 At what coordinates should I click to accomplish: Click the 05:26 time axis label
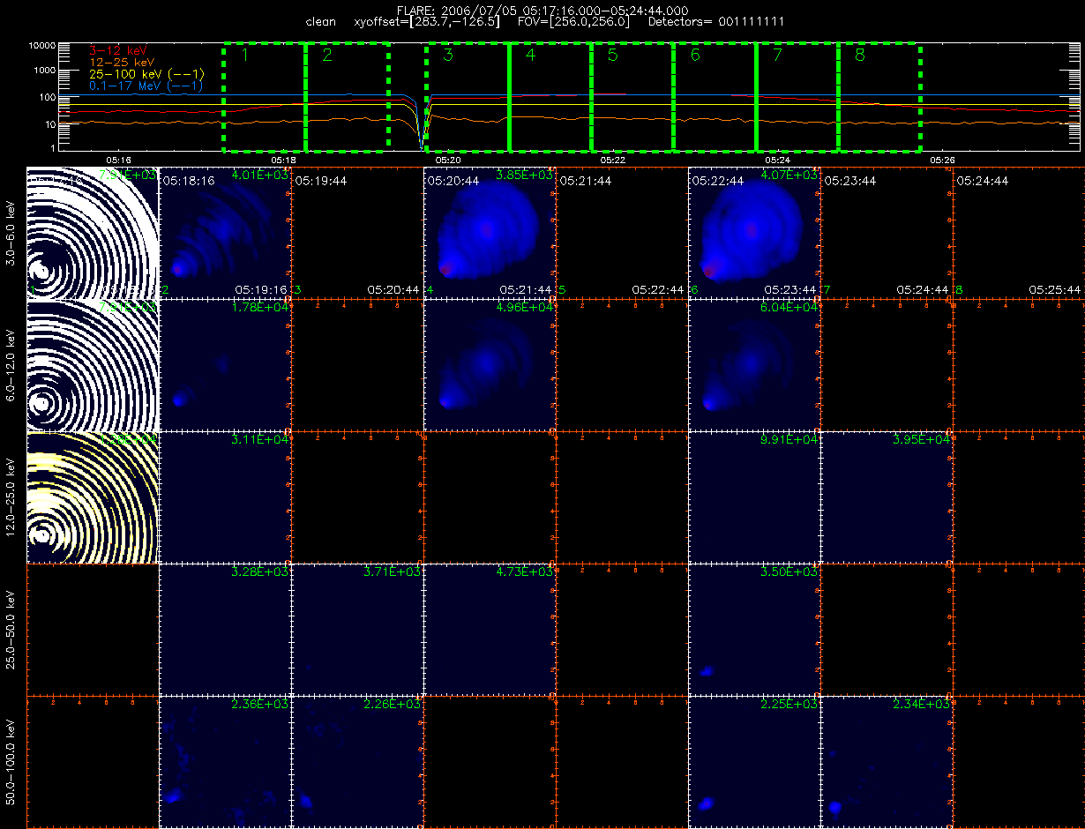click(942, 160)
